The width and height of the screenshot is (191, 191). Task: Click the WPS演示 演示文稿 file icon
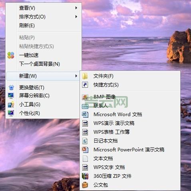pyautogui.click(x=85, y=123)
